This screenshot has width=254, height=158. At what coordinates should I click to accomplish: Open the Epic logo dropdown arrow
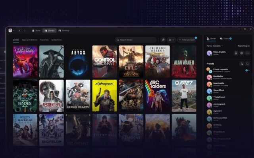(x=14, y=31)
